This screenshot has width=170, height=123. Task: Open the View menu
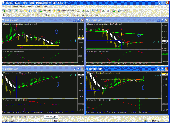pos(9,7)
